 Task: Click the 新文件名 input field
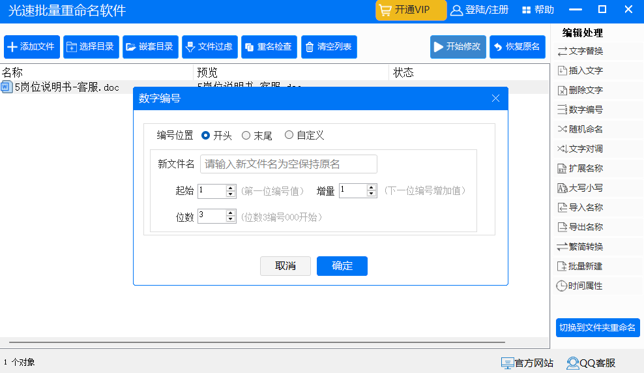(x=288, y=164)
